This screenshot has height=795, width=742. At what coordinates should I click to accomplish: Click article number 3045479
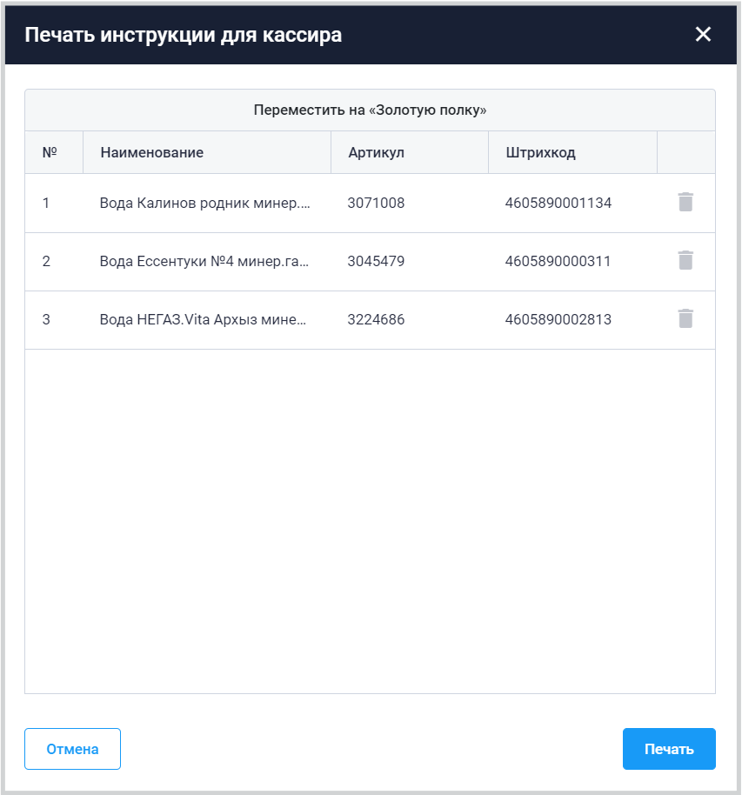[376, 262]
